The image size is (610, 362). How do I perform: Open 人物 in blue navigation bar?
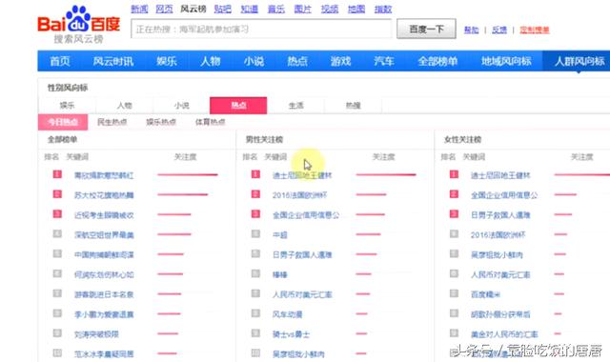(210, 61)
